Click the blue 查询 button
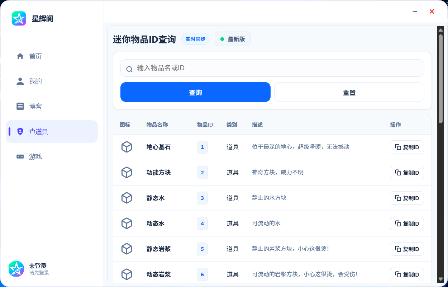Viewport: 448px width, 287px height. click(x=195, y=92)
